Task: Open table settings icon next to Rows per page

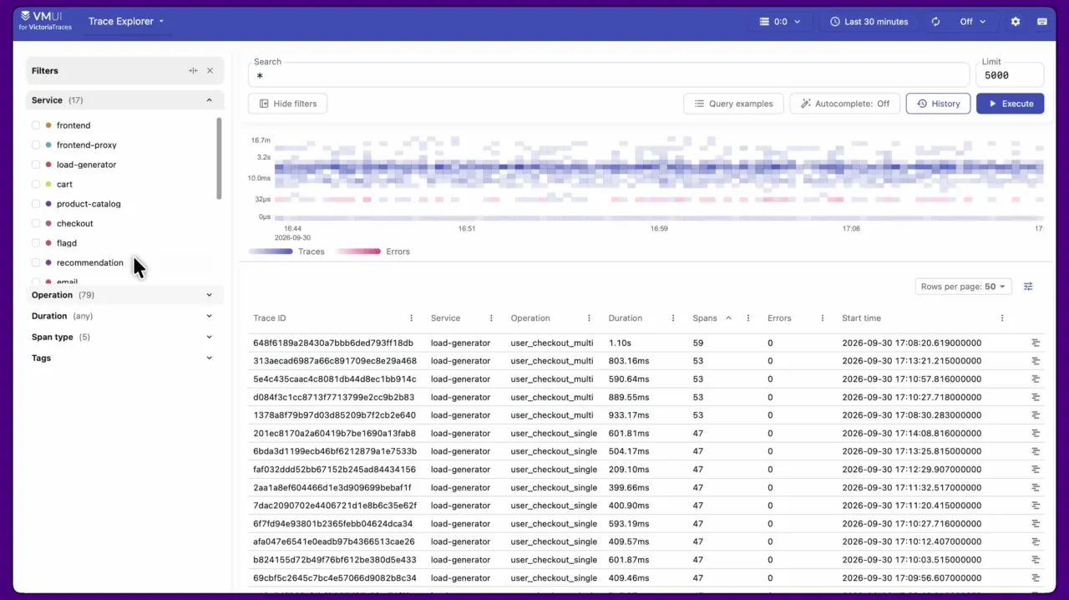Action: point(1028,287)
